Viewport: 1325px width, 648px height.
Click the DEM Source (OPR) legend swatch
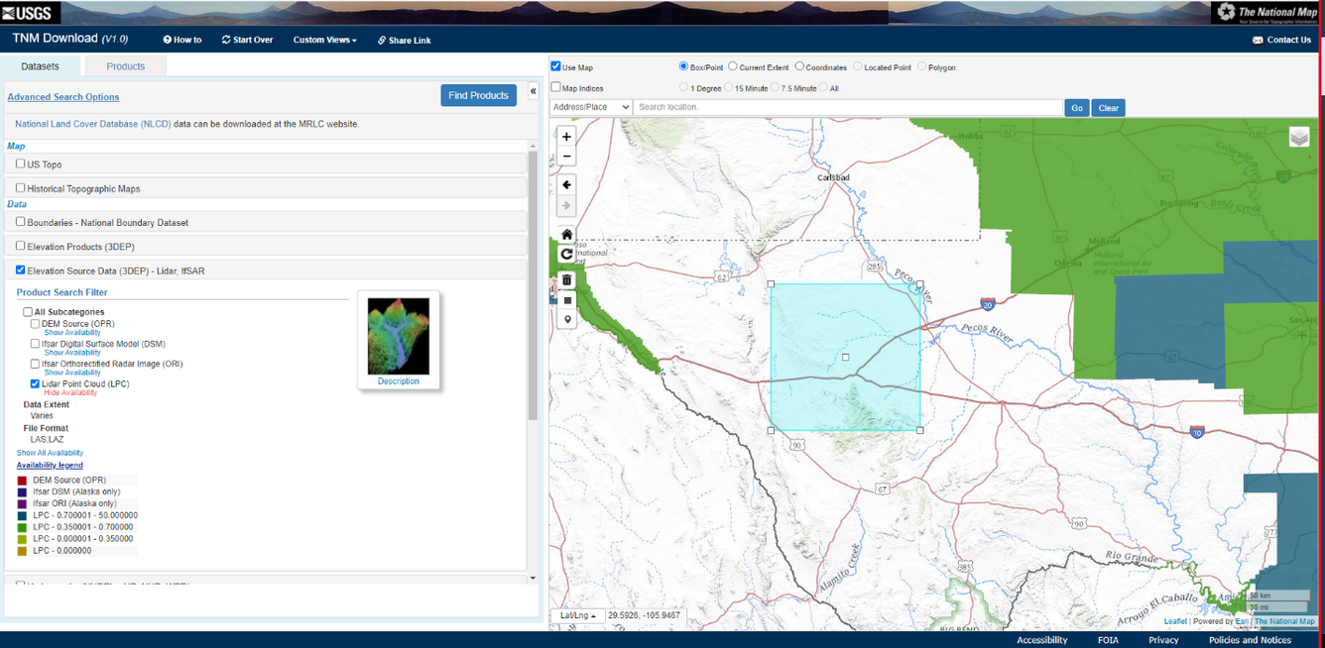[x=22, y=481]
